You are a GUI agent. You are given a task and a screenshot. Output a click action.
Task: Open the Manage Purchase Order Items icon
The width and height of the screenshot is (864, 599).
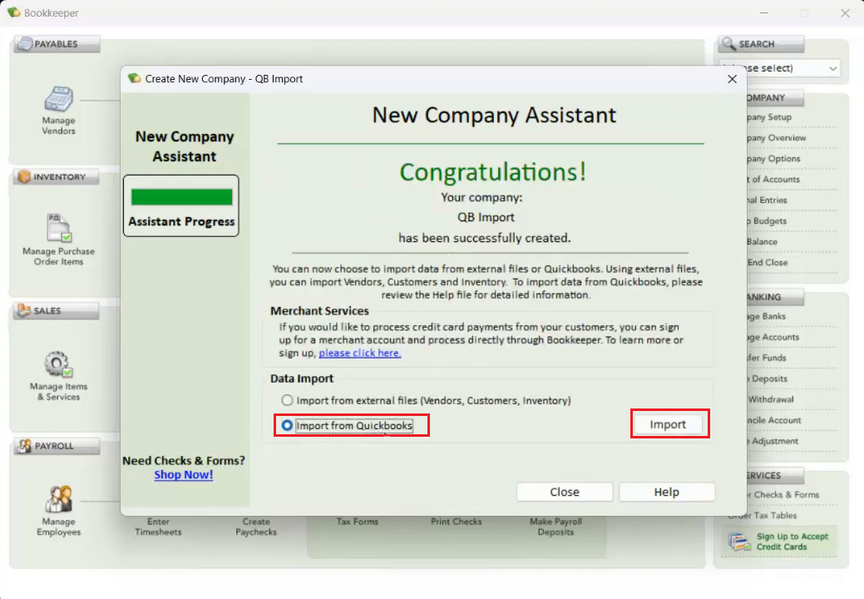[58, 228]
